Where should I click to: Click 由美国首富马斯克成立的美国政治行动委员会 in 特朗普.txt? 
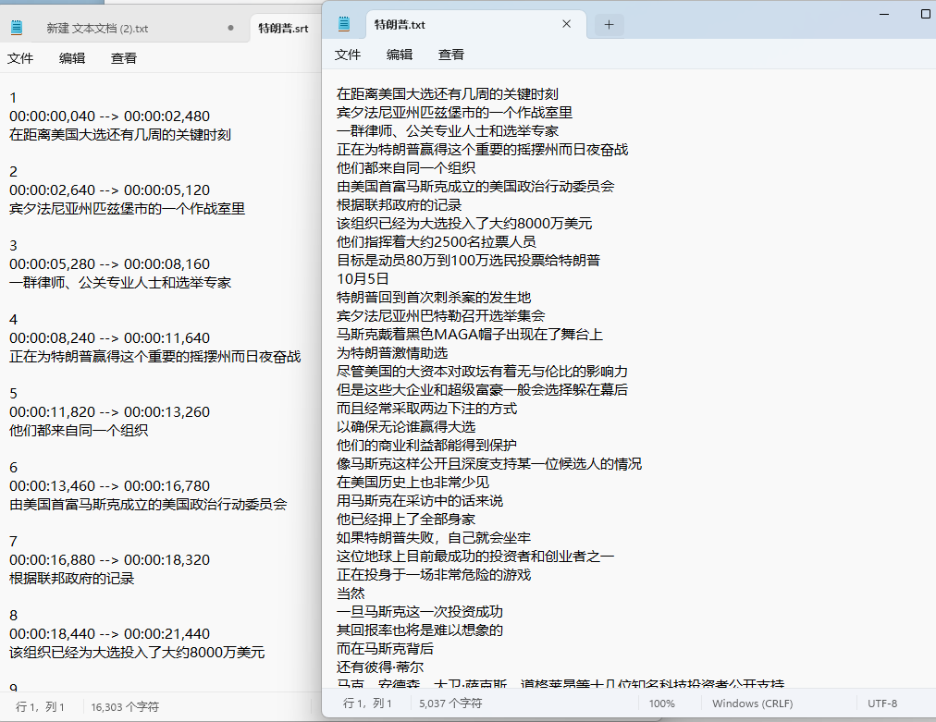coord(475,187)
